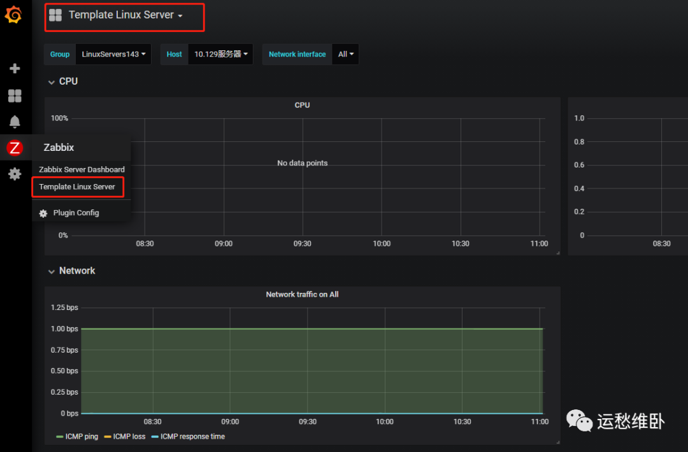Screen dimensions: 688x452
Task: Click the red Zabbix Z icon
Action: [15, 148]
